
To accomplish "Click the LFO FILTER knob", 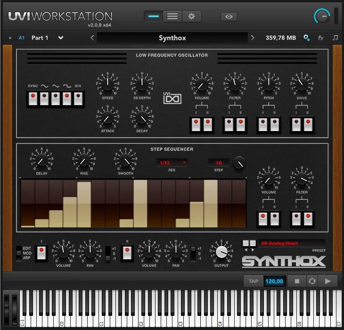I will click(x=235, y=84).
